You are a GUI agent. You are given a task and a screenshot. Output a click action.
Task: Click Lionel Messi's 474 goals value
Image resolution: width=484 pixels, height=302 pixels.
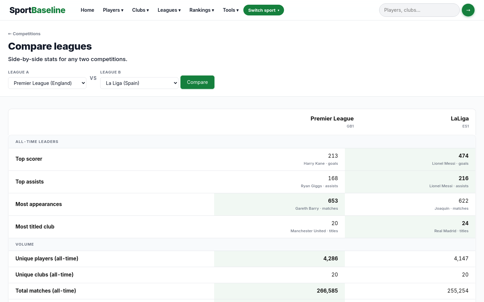tap(463, 156)
